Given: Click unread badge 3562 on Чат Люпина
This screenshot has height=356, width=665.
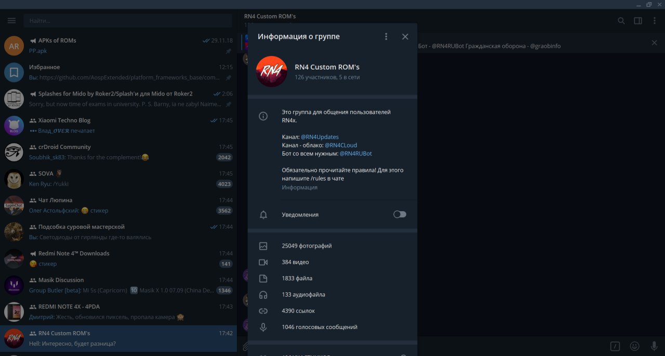Looking at the screenshot, I should click(x=224, y=211).
